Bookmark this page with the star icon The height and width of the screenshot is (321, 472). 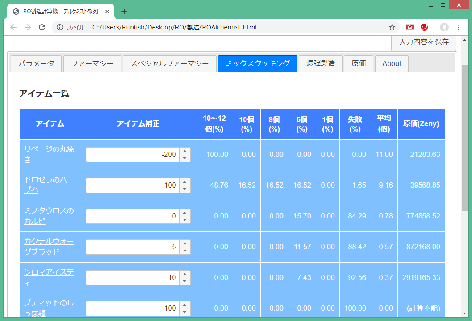click(x=392, y=27)
